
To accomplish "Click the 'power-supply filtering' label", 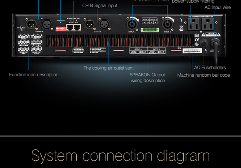I will [x=193, y=1].
